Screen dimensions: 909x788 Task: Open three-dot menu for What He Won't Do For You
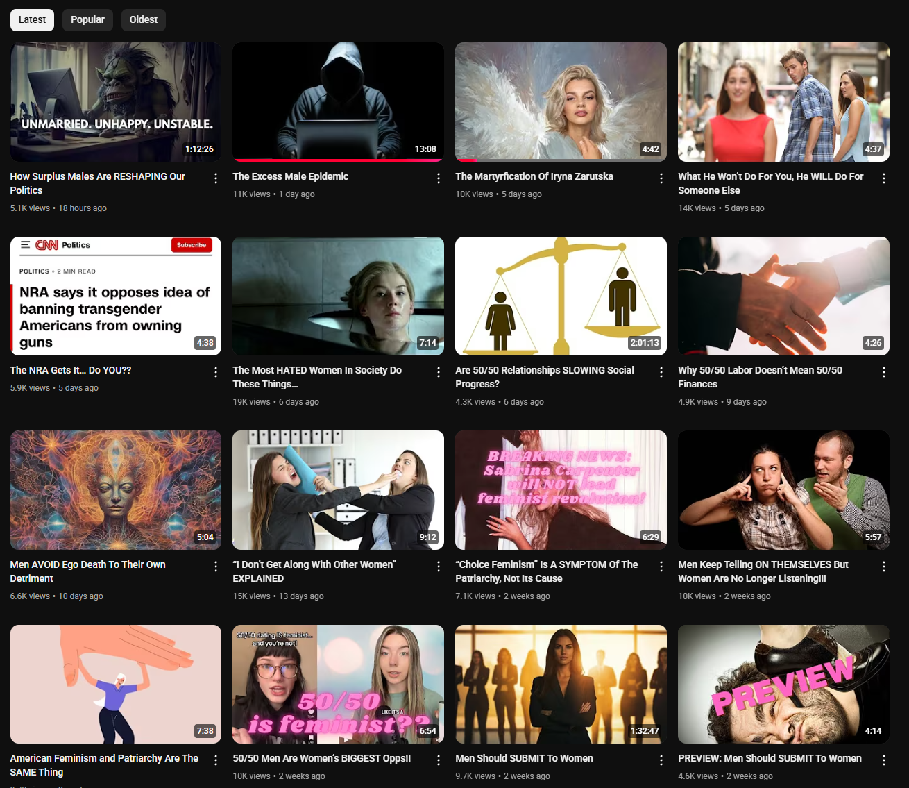coord(884,178)
